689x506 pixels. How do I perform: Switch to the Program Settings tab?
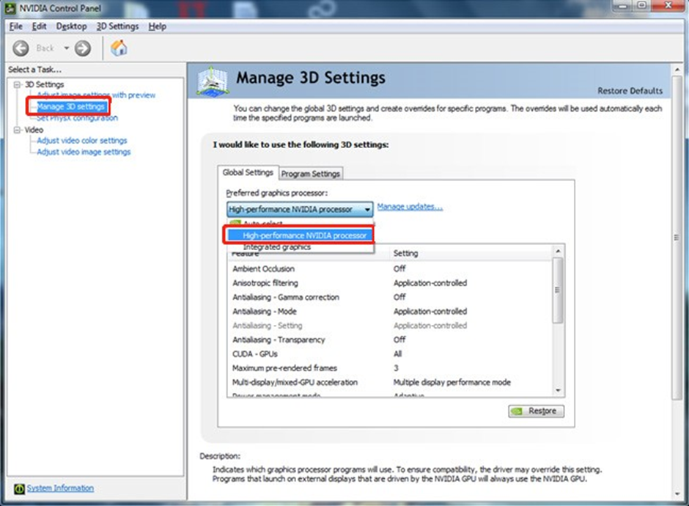[x=310, y=174]
